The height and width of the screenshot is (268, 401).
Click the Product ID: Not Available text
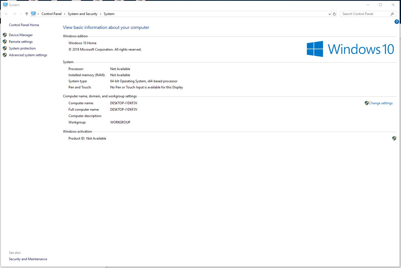[x=87, y=138]
